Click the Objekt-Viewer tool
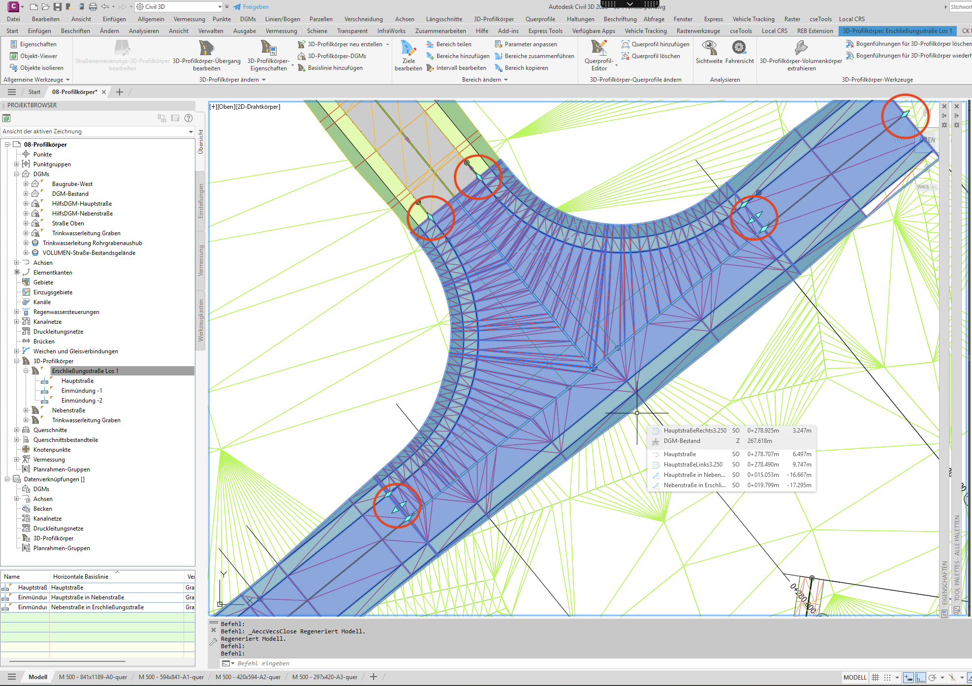 click(33, 56)
